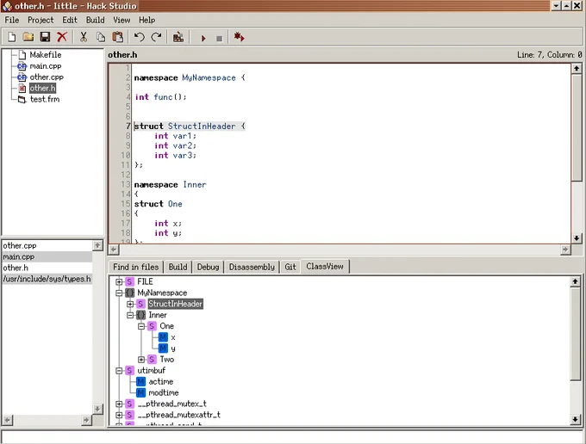Select /usr/include/sys/types.h in open files list
The width and height of the screenshot is (586, 444).
[47, 279]
